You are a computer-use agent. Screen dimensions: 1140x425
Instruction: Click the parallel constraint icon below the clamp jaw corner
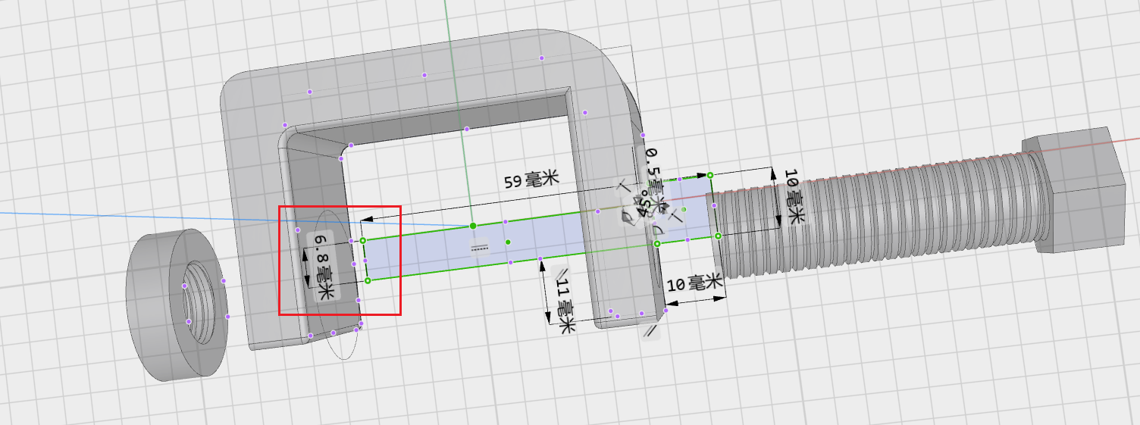(x=650, y=331)
